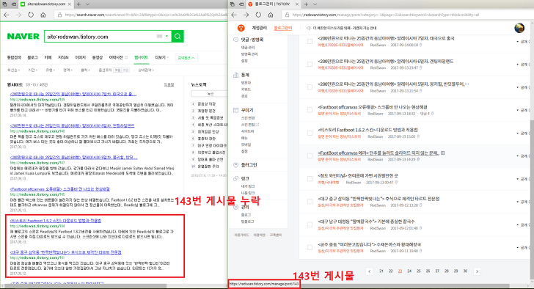Open the on-screen keyboard icon in Naver search box
534x289 pixels.
[x=159, y=36]
